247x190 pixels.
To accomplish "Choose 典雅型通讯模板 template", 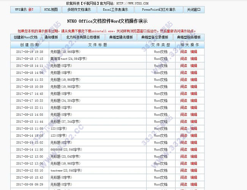I will pyautogui.click(x=121, y=37).
